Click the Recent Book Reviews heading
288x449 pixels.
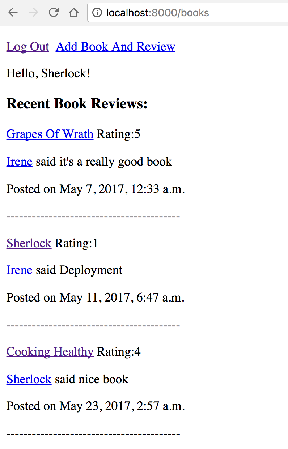[77, 104]
